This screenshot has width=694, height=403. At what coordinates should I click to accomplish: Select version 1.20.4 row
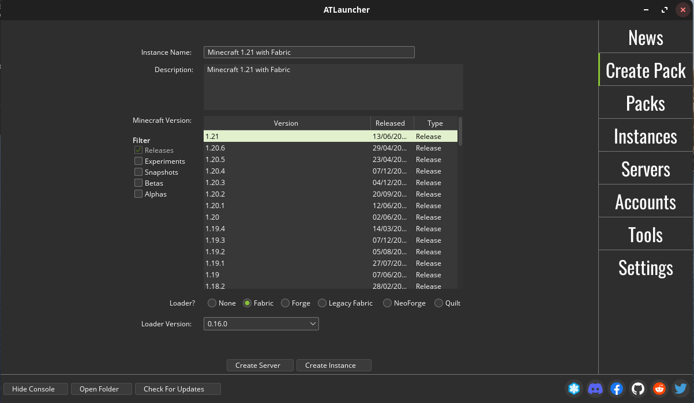(x=331, y=171)
